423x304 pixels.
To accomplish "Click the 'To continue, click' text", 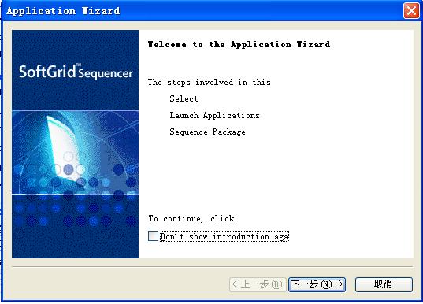I will tap(191, 218).
